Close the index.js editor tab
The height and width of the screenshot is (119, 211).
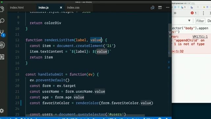point(61,8)
